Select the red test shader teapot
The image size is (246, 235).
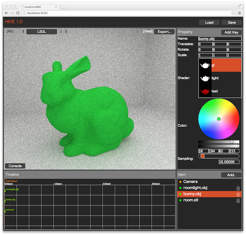(x=205, y=91)
